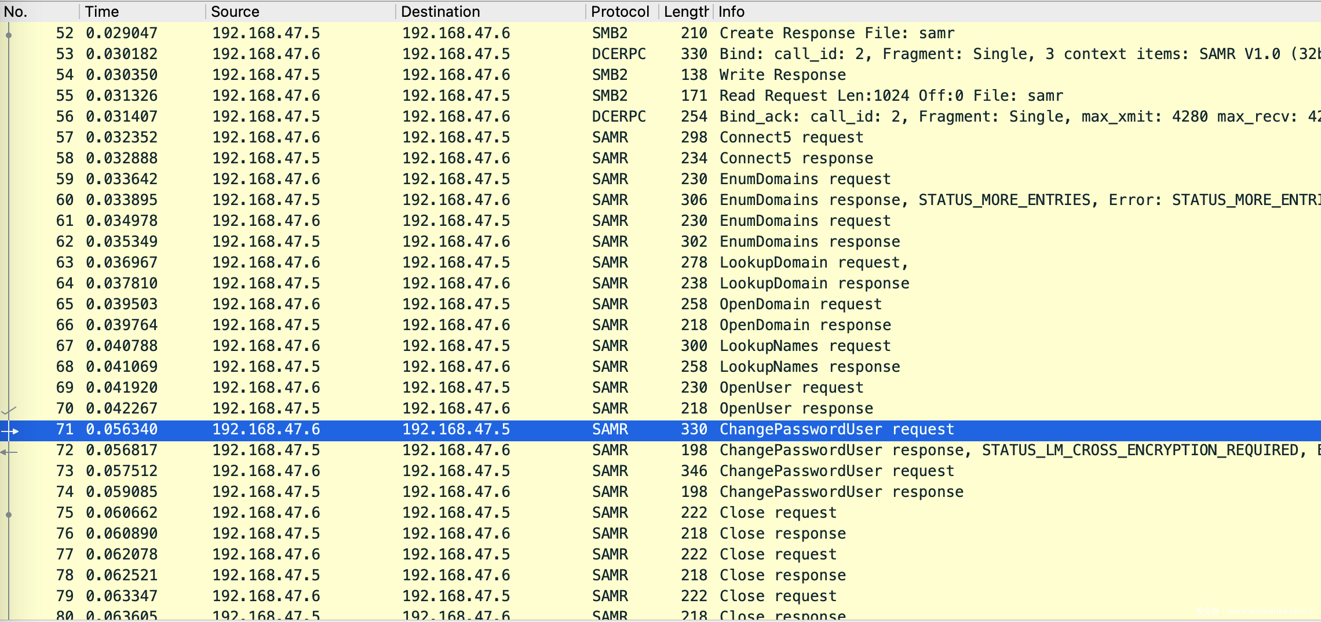Image resolution: width=1321 pixels, height=622 pixels.
Task: Sort by the Protocol column header
Action: pos(622,12)
